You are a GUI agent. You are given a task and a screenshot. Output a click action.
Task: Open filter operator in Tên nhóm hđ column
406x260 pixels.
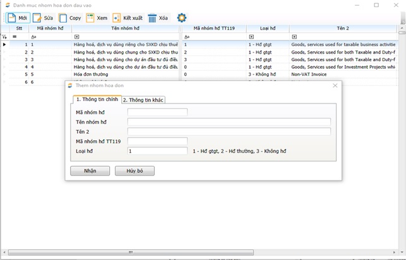point(76,37)
